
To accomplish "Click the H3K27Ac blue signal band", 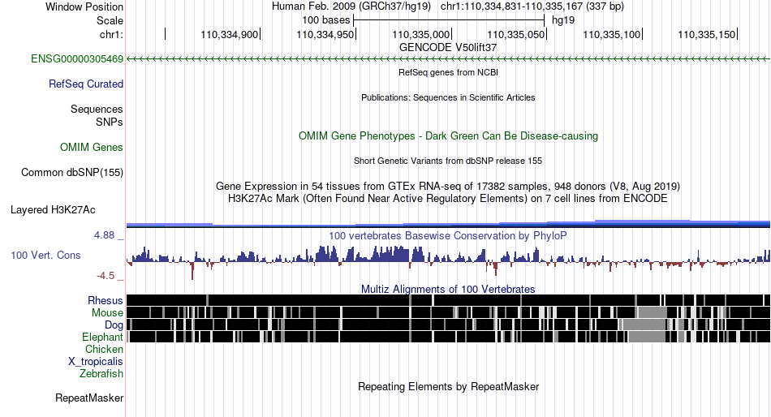I will (448, 224).
